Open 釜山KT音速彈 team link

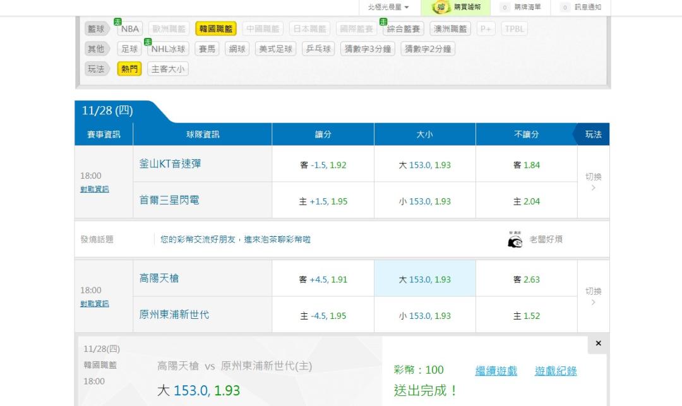point(170,164)
